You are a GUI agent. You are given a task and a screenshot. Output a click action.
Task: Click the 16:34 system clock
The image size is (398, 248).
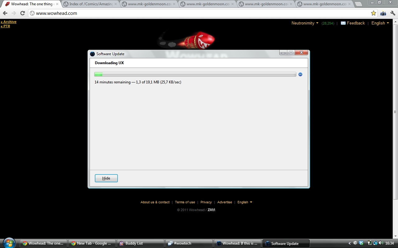[390, 243]
